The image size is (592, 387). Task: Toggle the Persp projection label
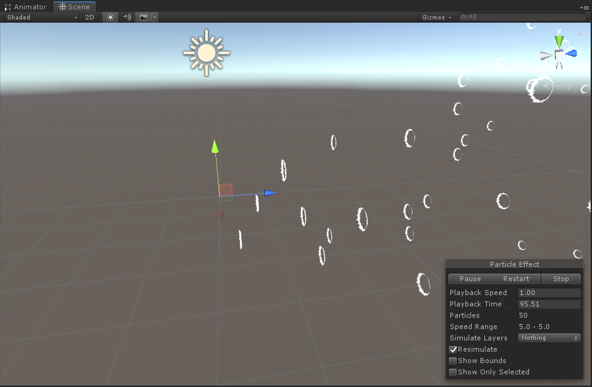click(x=557, y=86)
